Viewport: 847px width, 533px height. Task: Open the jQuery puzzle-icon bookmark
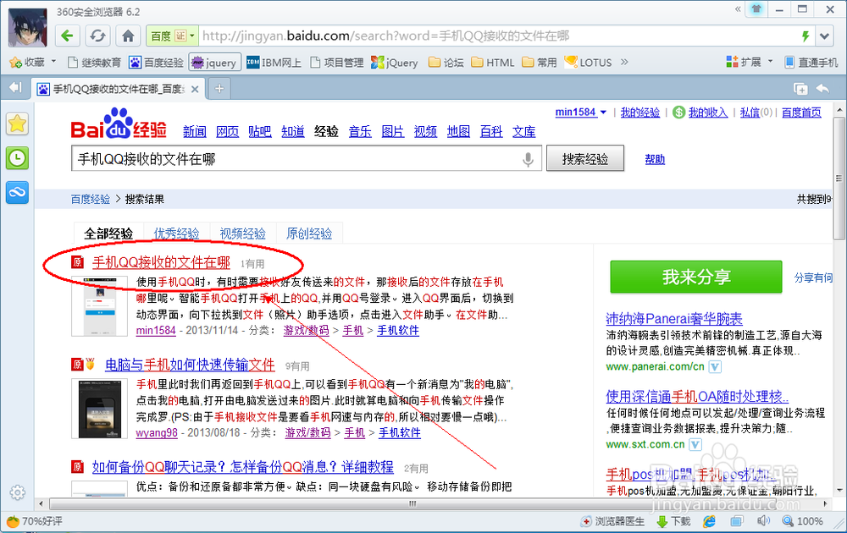(395, 63)
